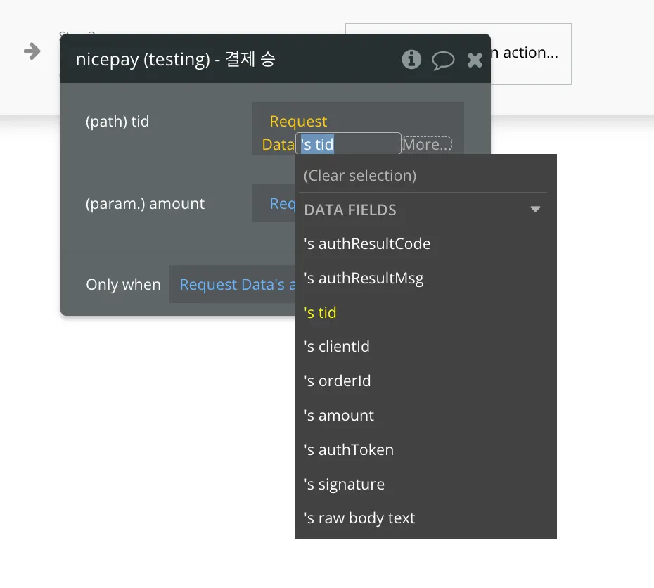Click the add action box behind panel
The width and height of the screenshot is (654, 588).
point(530,53)
